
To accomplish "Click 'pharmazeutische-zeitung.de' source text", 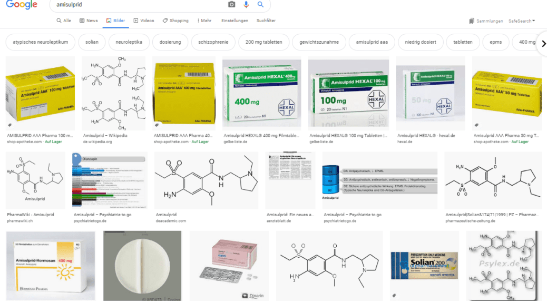I will (x=470, y=221).
